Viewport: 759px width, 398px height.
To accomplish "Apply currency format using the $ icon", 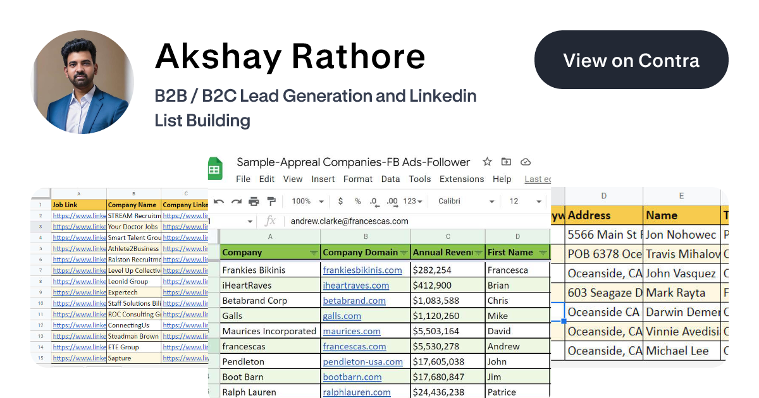I will click(x=340, y=201).
